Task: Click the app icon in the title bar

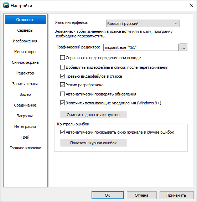Action: 6,6
